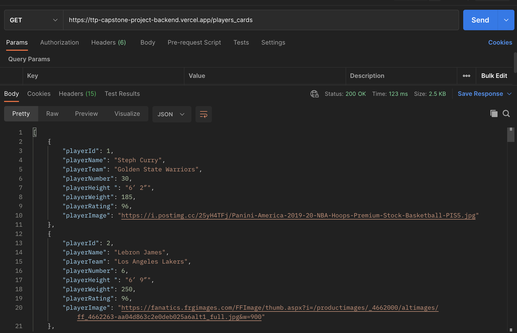517x333 pixels.
Task: Click the Cookies link in the response pane
Action: [39, 94]
